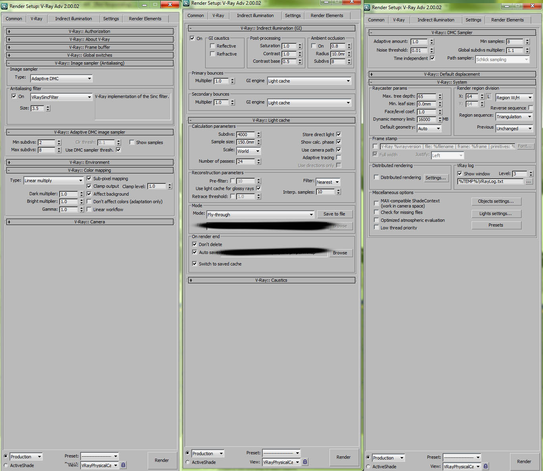Click the Presets button

point(496,225)
